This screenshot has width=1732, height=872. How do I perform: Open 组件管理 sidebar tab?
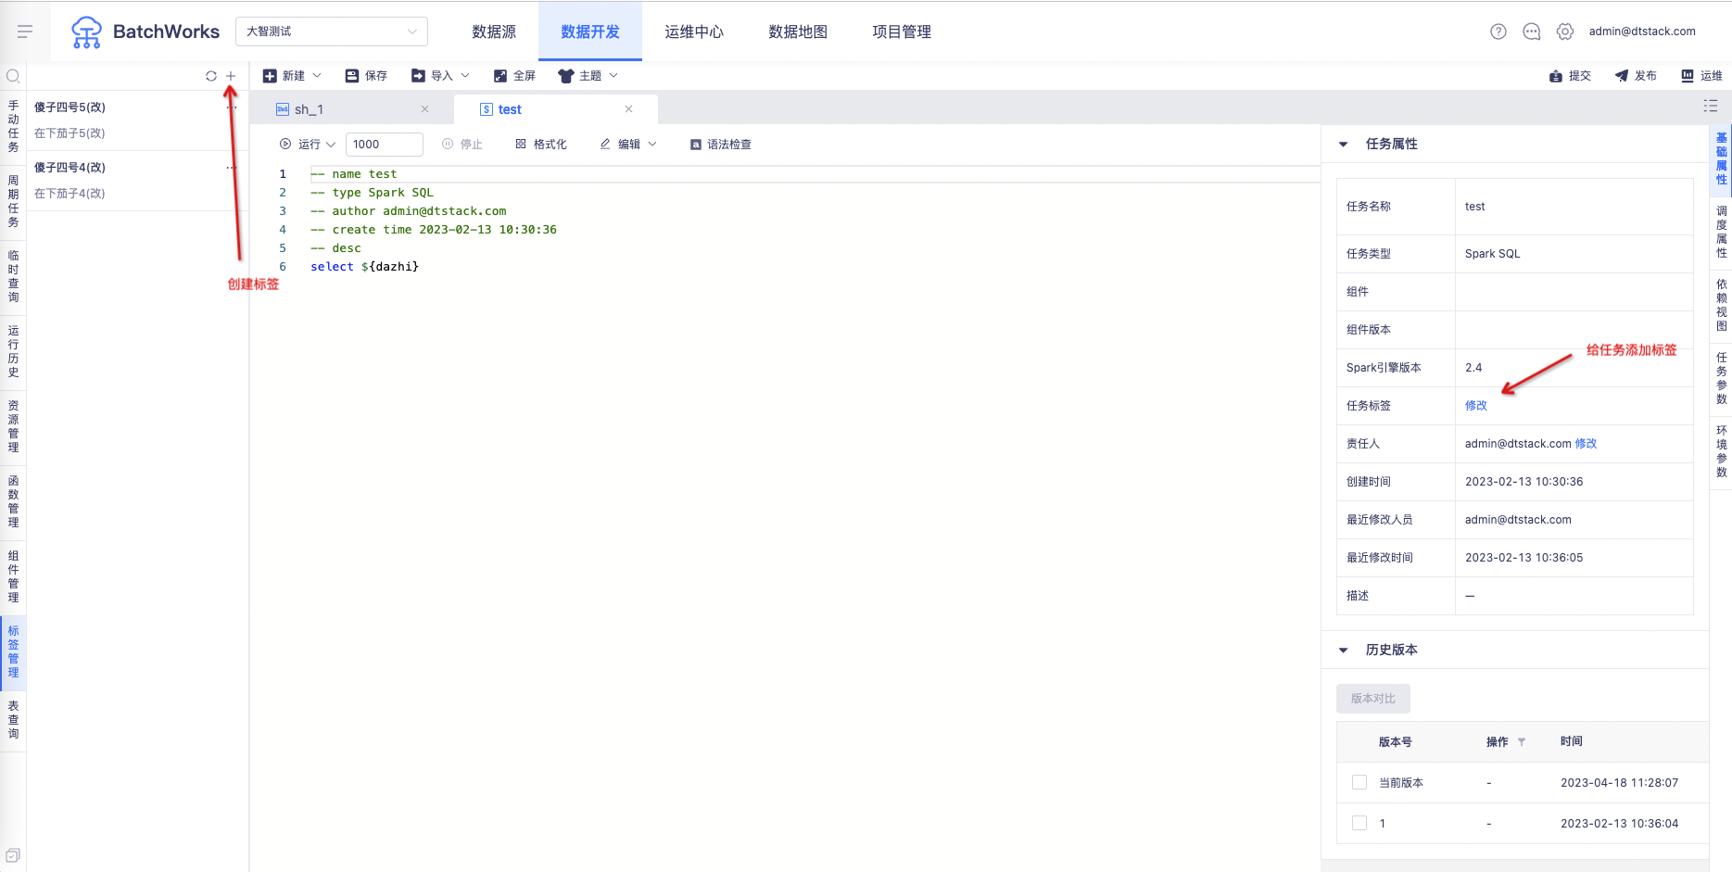pyautogui.click(x=13, y=576)
